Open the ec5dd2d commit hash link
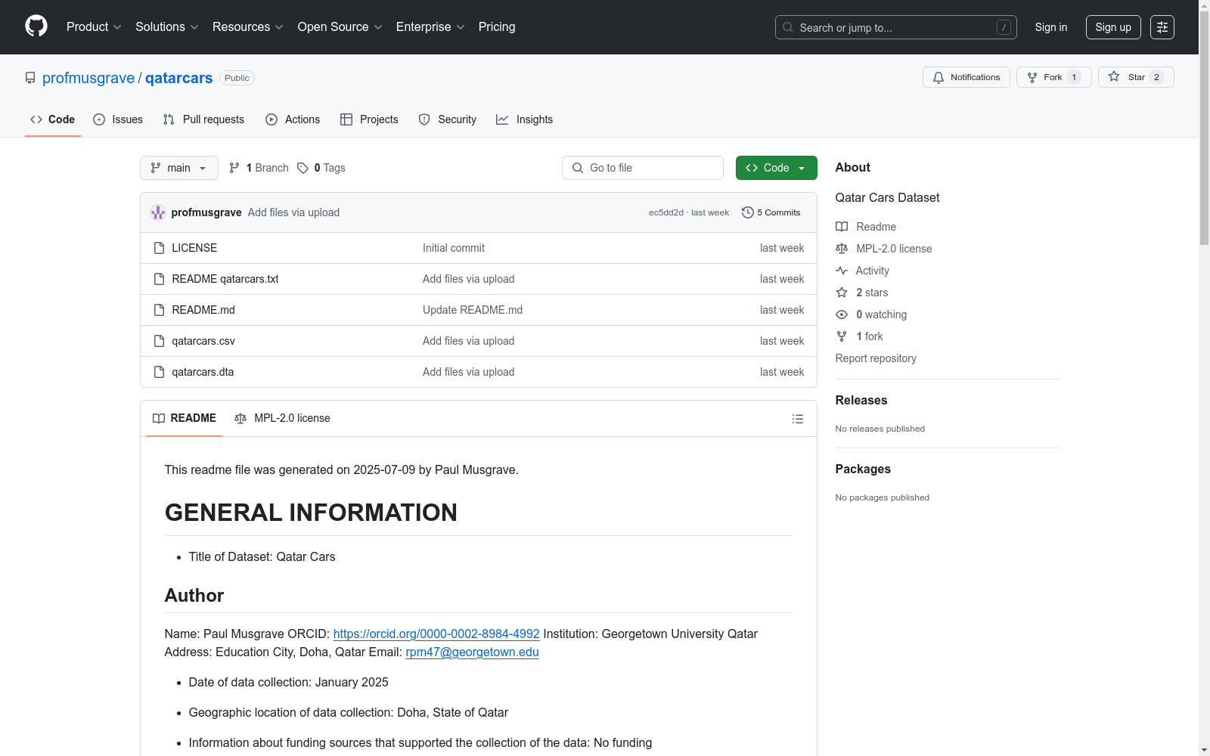 [x=666, y=212]
